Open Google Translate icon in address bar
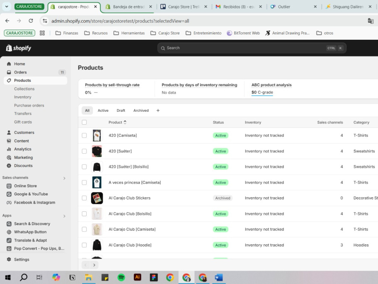This screenshot has width=378, height=284. [370, 21]
